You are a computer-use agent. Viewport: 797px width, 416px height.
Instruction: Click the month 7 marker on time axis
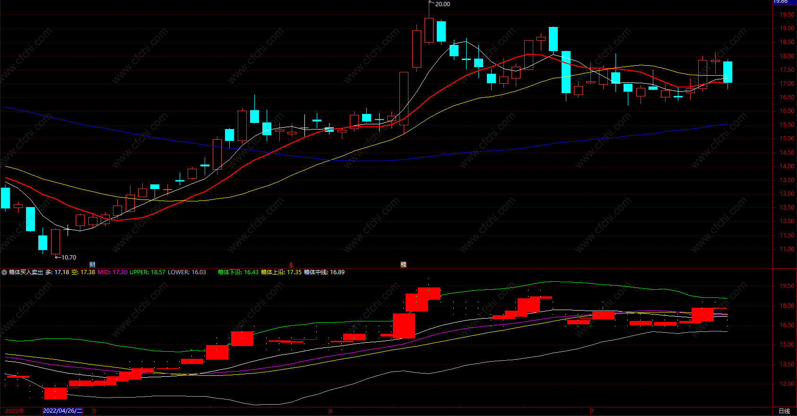pos(592,411)
